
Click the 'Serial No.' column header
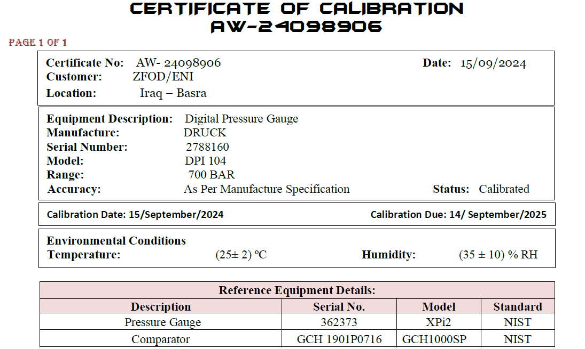339,306
